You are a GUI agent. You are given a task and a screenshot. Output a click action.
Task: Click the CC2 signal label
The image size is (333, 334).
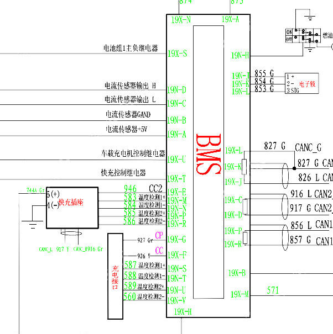pos(155,188)
